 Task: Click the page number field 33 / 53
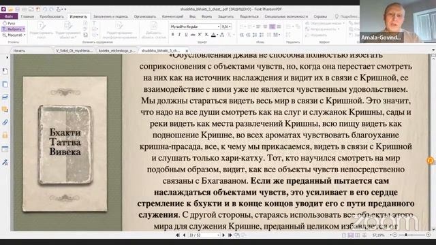(x=204, y=235)
